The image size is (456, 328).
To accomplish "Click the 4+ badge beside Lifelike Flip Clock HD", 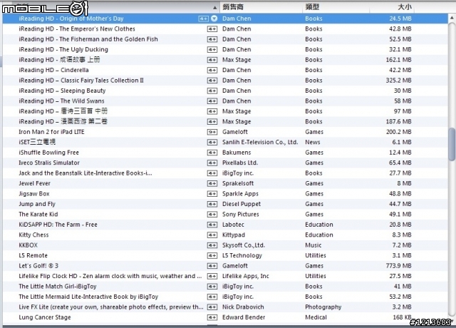I will tap(212, 276).
